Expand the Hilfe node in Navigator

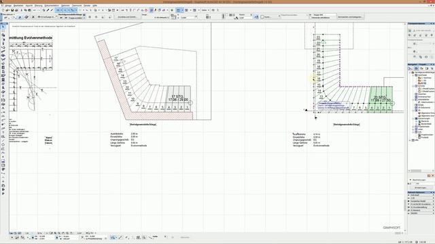411,140
